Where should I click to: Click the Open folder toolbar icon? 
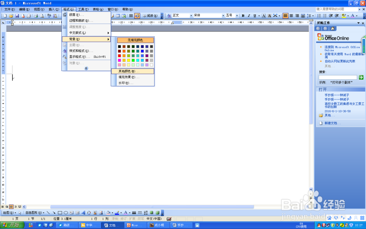(11, 16)
